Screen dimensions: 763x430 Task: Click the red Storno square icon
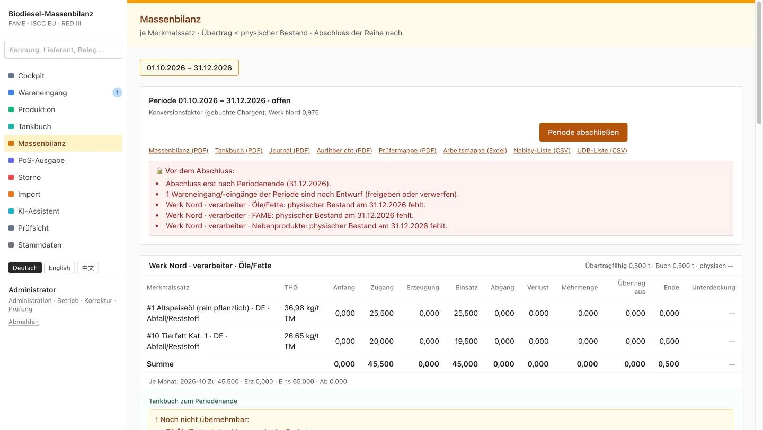tap(11, 177)
